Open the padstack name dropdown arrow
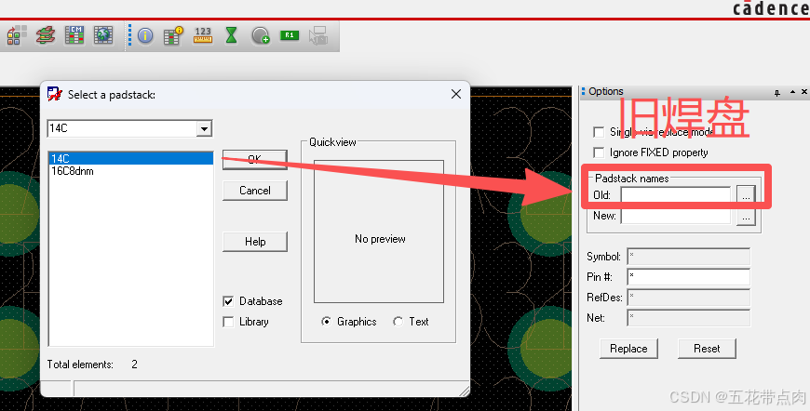This screenshot has height=411, width=810. tap(204, 128)
